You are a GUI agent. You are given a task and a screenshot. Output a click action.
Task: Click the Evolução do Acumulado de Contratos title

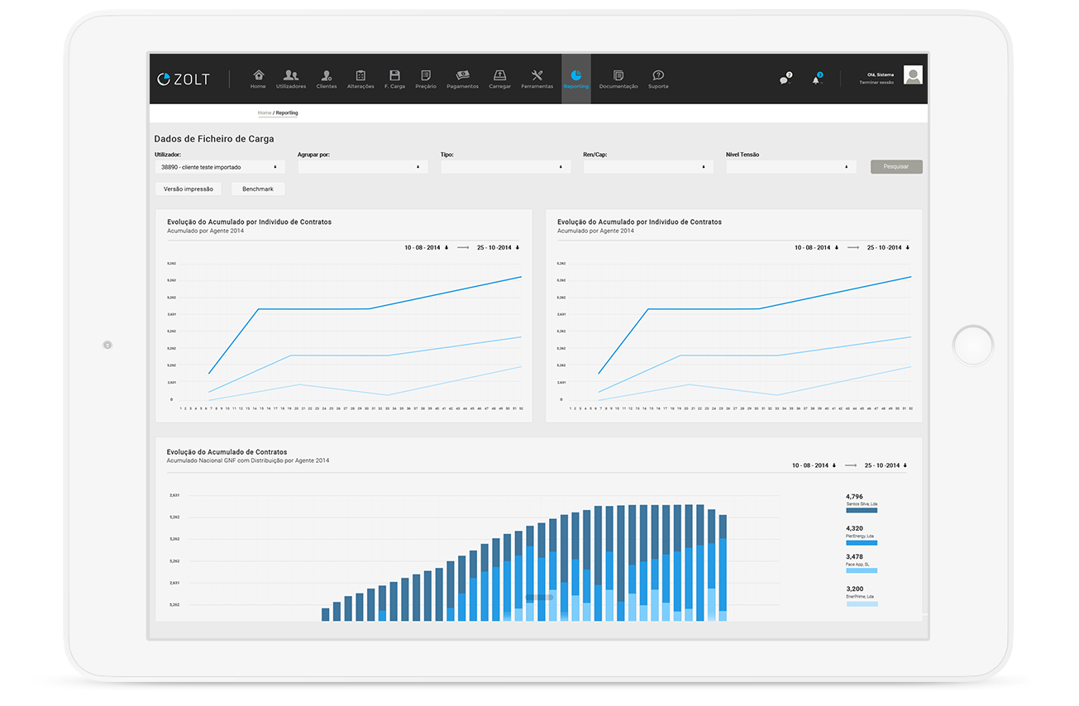tap(227, 452)
